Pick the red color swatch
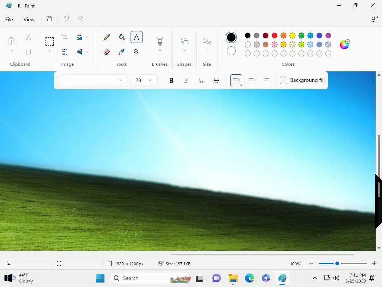The height and width of the screenshot is (287, 382). (x=275, y=36)
